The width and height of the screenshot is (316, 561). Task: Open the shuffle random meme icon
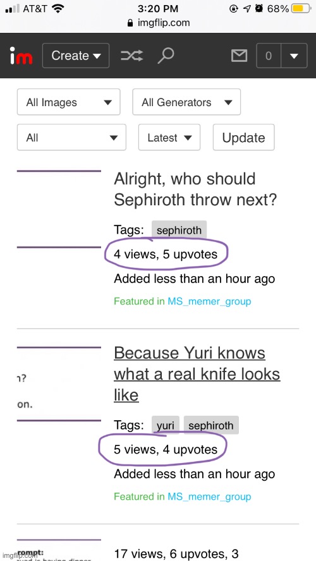tap(131, 56)
